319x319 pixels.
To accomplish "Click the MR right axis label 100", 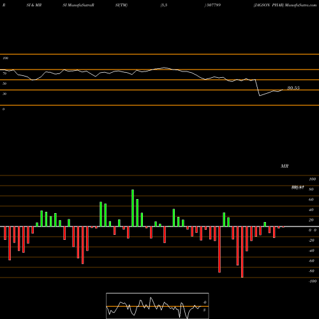I will [x=312, y=179].
